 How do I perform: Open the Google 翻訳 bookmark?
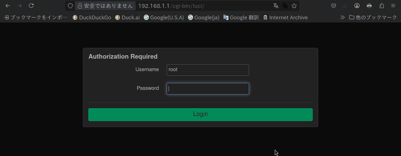pyautogui.click(x=241, y=17)
